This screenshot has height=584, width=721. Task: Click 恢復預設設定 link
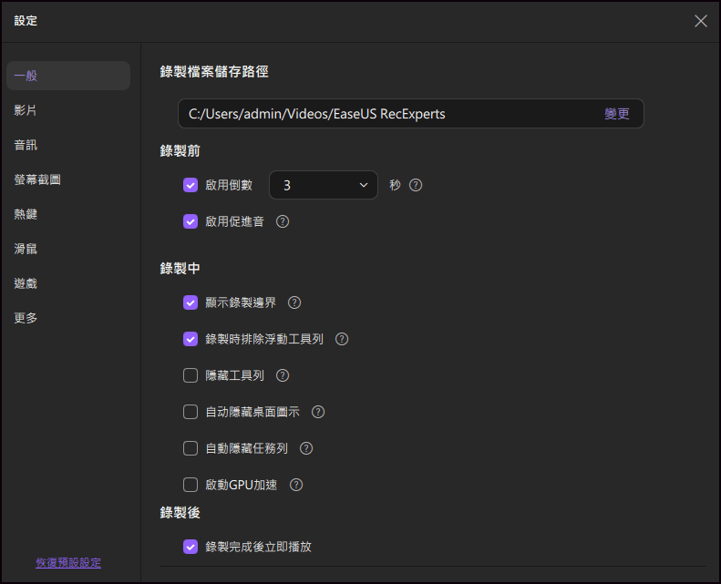[x=68, y=563]
